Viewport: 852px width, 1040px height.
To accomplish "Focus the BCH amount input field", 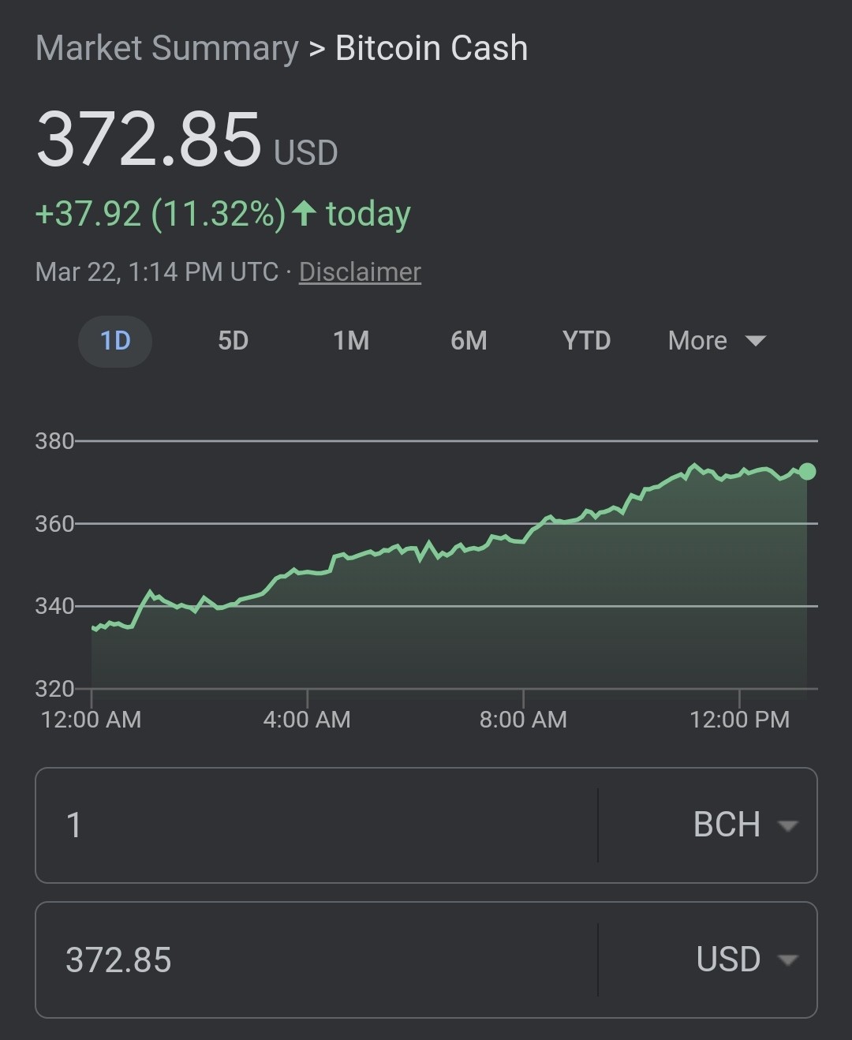I will pyautogui.click(x=317, y=825).
